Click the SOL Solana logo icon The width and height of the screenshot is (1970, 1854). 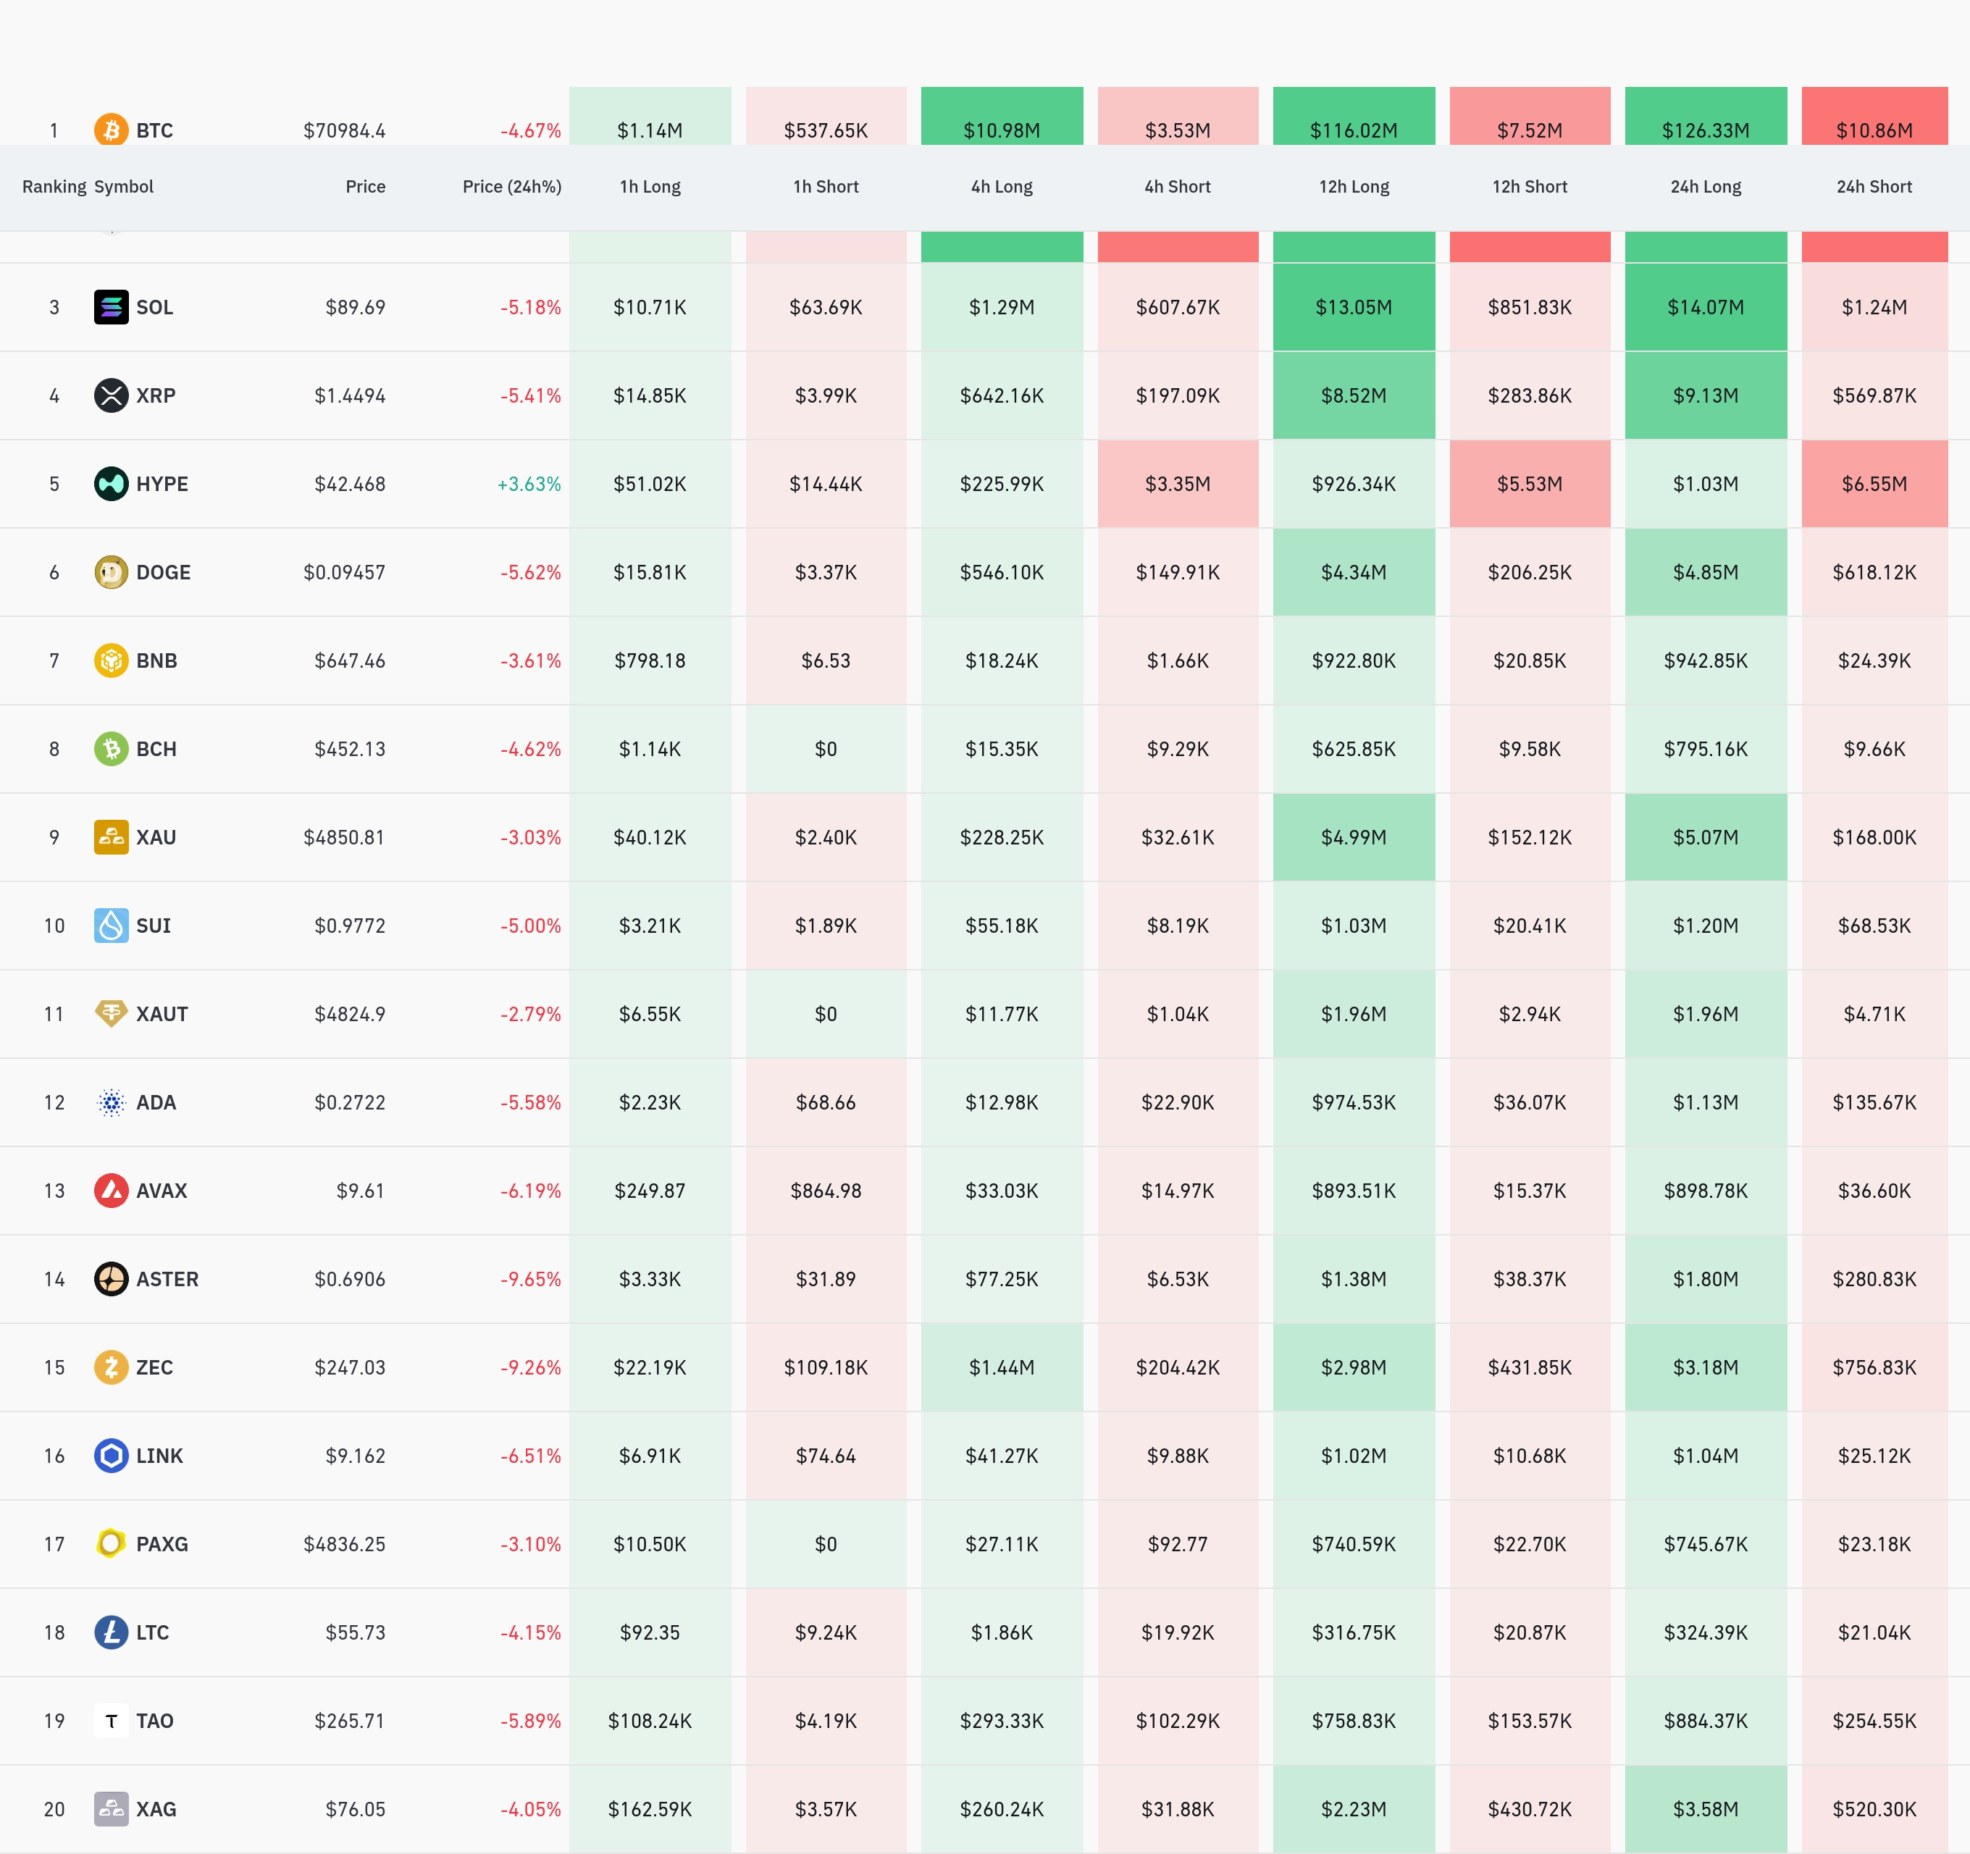(x=111, y=307)
